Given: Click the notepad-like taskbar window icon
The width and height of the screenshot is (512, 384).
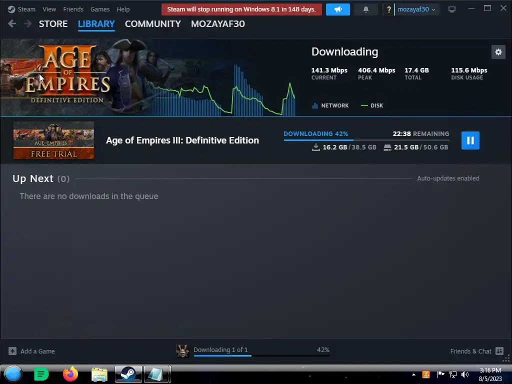Looking at the screenshot, I should click(x=156, y=374).
